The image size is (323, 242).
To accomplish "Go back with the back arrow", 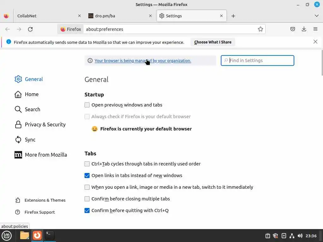I will (8, 29).
